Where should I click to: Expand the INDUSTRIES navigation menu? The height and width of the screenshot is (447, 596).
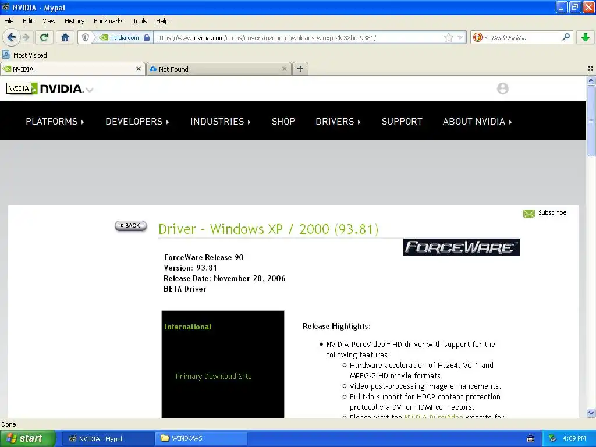coord(221,121)
